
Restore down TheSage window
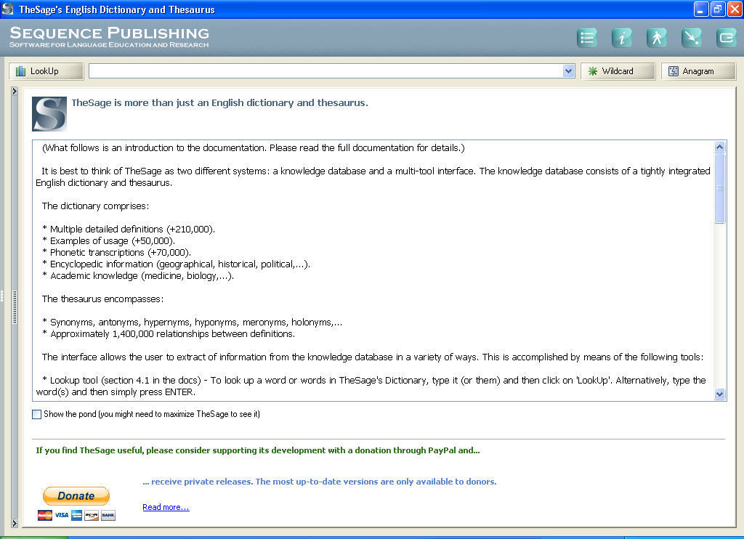[718, 9]
